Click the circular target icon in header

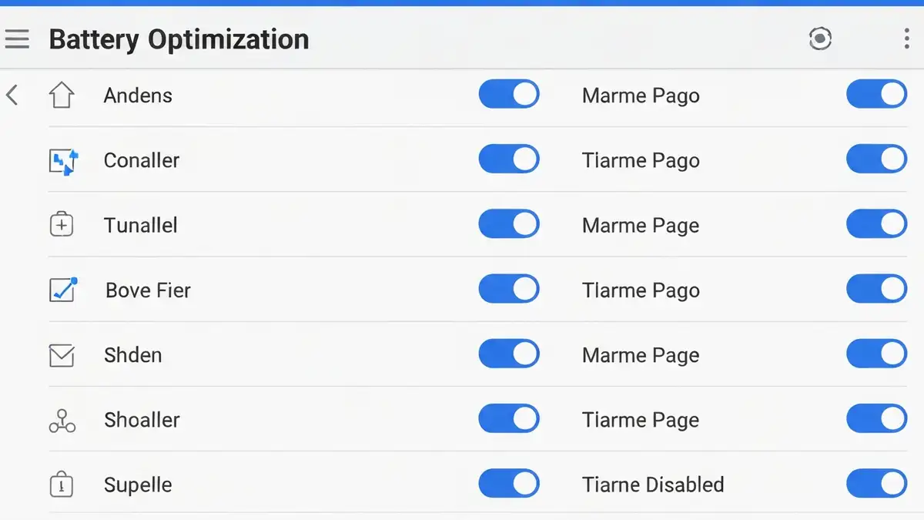[x=820, y=39]
